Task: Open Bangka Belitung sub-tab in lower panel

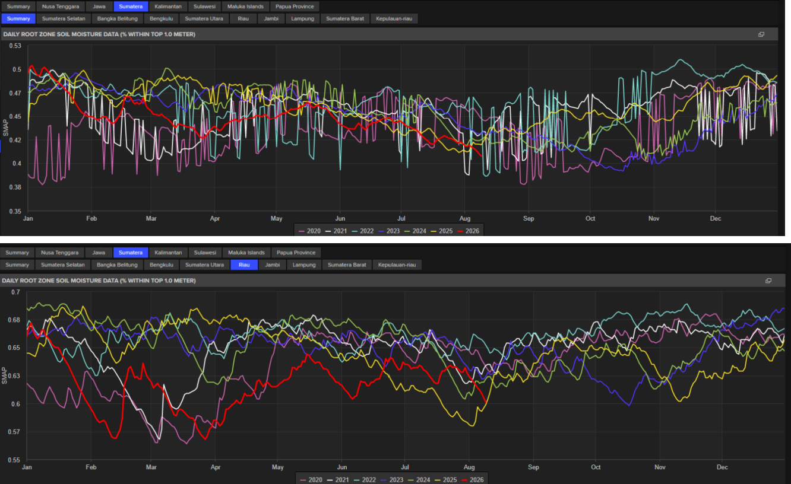Action: pos(117,265)
